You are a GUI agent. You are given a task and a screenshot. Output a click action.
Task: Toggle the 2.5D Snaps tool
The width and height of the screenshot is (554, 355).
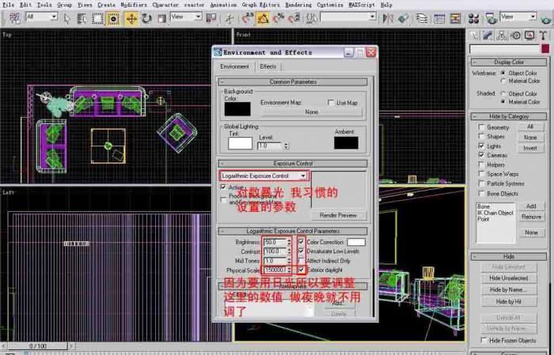247,18
